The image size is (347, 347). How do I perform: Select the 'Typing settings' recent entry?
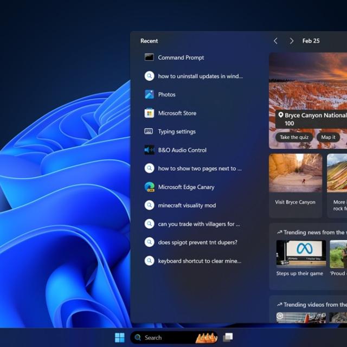coord(177,131)
